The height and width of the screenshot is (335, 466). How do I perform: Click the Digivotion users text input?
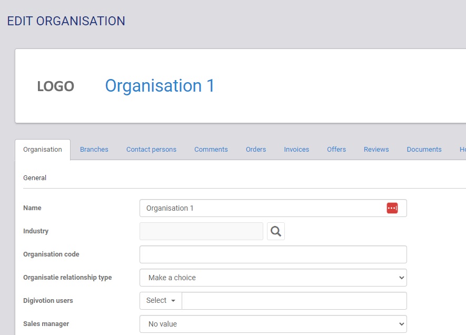(294, 301)
